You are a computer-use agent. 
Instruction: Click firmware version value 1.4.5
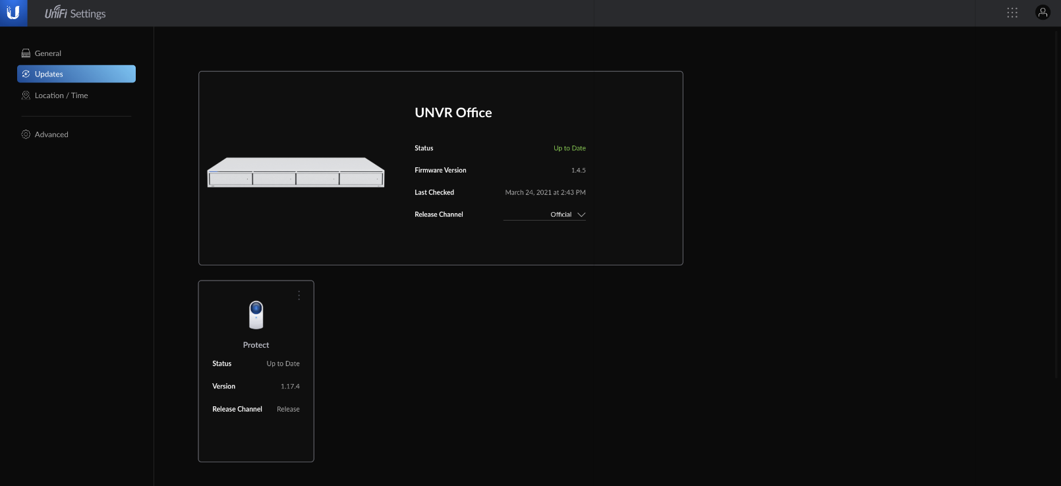coord(579,170)
